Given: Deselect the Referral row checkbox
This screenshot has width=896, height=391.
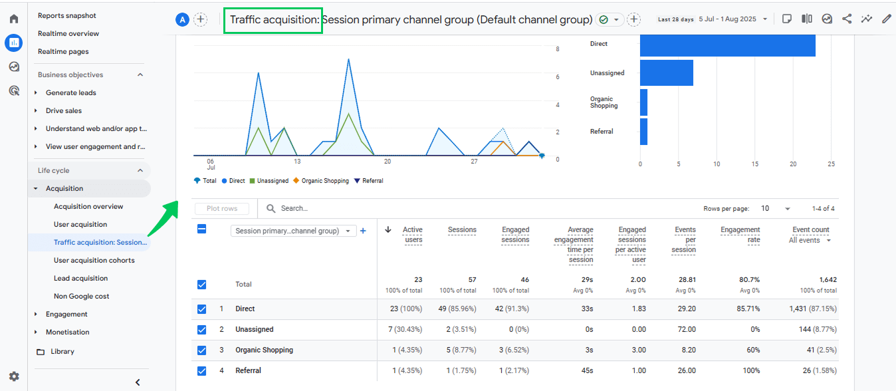Looking at the screenshot, I should (x=201, y=370).
